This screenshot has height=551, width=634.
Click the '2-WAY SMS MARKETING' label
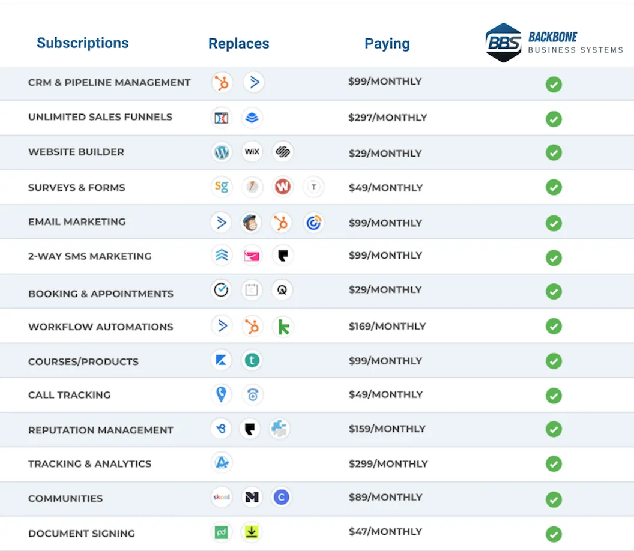click(90, 256)
